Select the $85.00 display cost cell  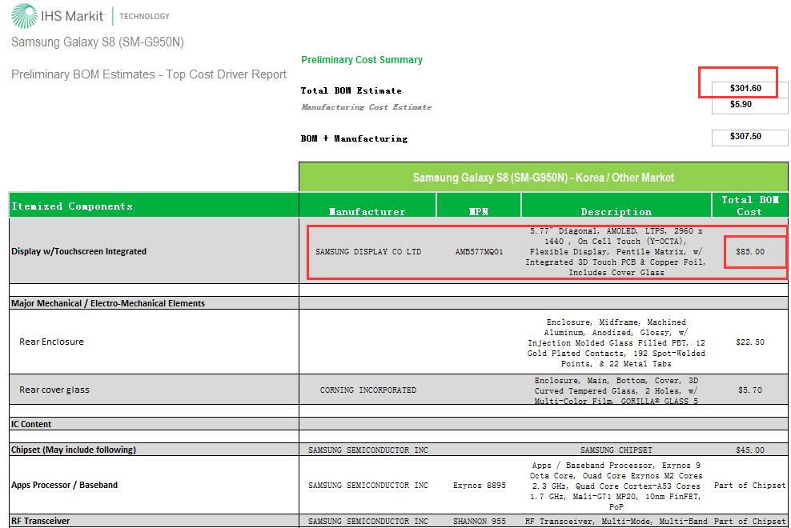click(749, 251)
